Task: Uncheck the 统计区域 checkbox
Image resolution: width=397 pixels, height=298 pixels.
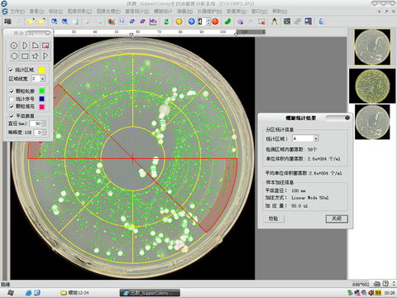Action: (x=11, y=70)
